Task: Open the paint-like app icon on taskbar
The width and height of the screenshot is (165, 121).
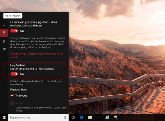Action: [116, 117]
